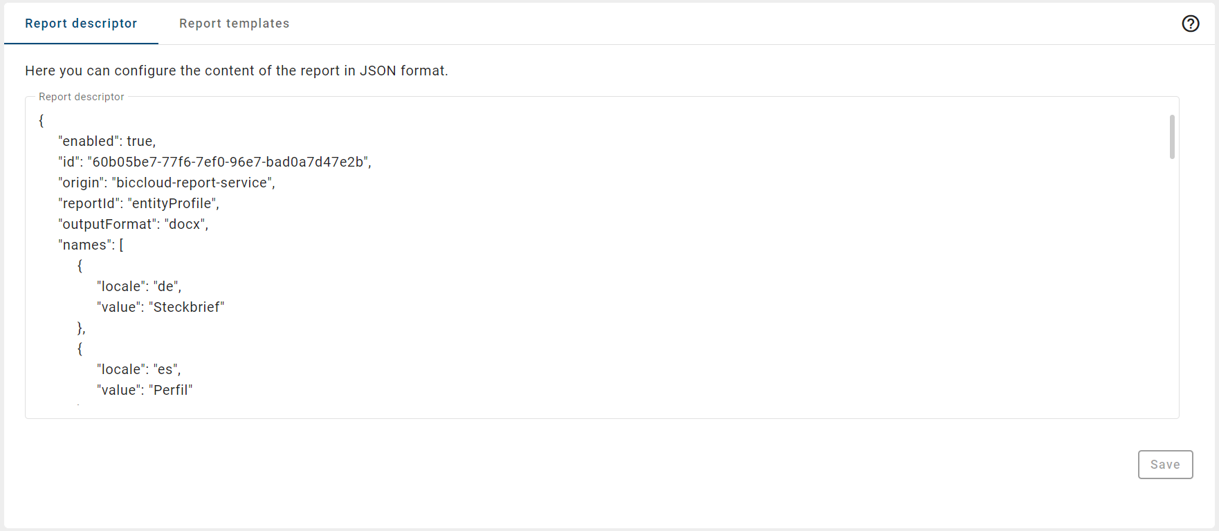The image size is (1219, 531).
Task: Click the "origin" line mentioning biccloud-report-service
Action: click(166, 183)
